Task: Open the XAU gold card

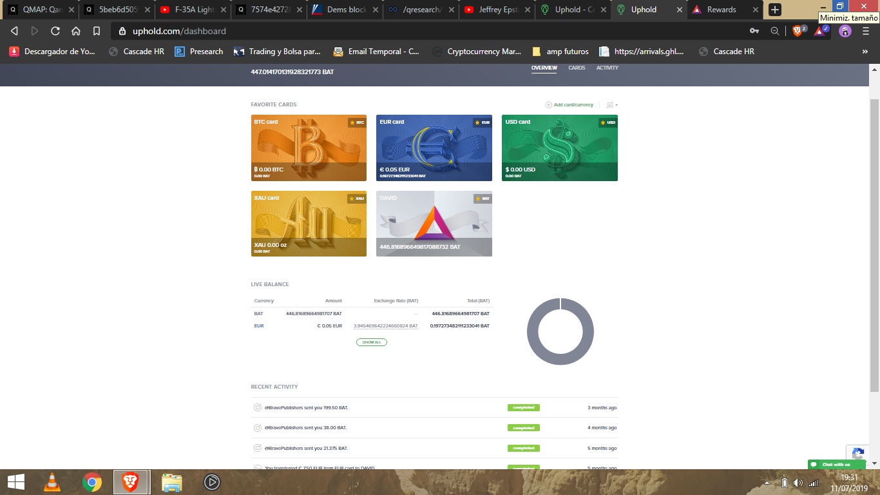Action: click(x=309, y=224)
